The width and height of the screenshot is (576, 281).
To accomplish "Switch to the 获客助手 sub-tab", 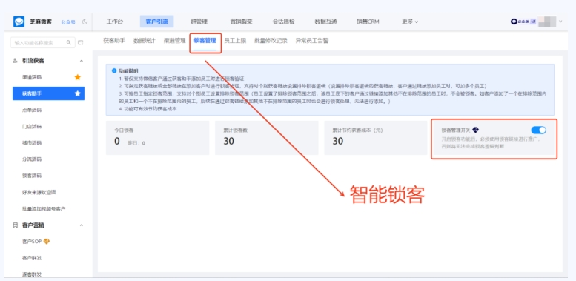I will 114,41.
